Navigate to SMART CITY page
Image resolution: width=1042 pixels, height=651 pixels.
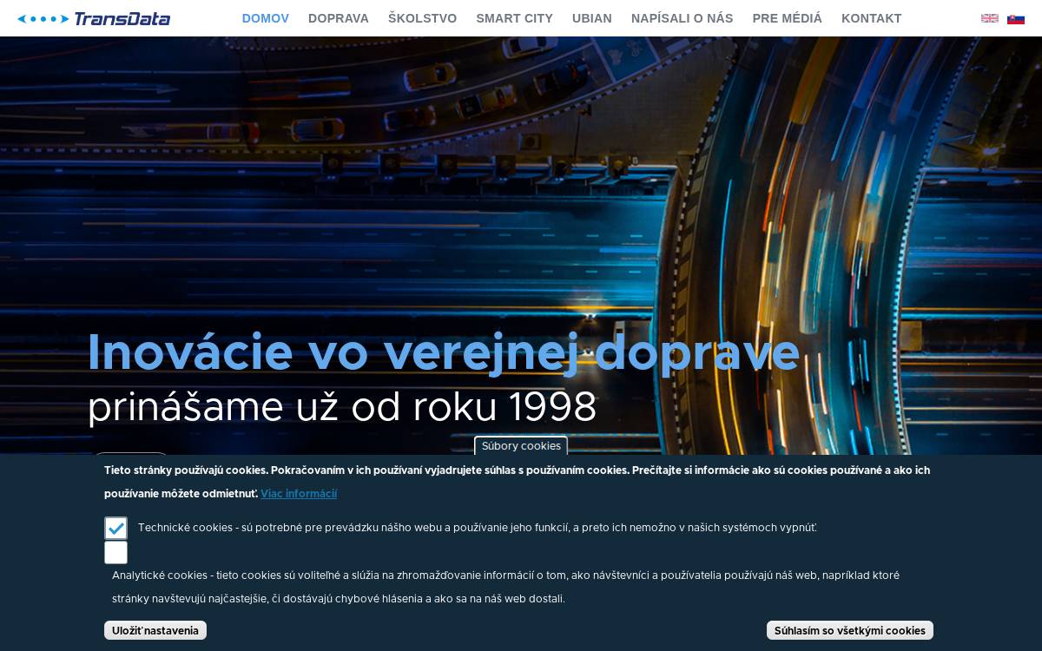click(x=514, y=18)
